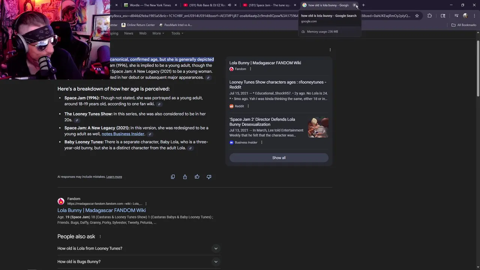Open the Fandom source three-dot menu in sidebar
Image resolution: width=480 pixels, height=270 pixels.
click(250, 69)
